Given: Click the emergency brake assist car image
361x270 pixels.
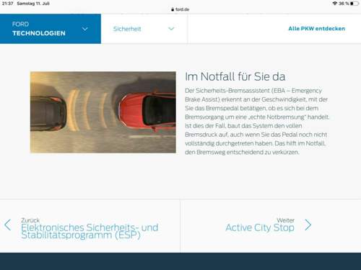Looking at the screenshot, I should pos(103,112).
